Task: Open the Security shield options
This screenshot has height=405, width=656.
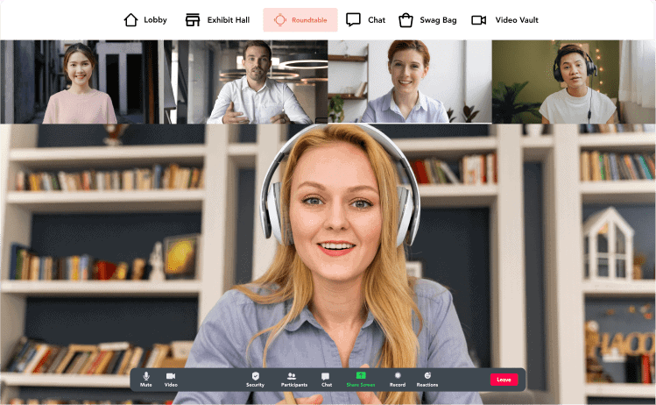Action: pos(255,379)
